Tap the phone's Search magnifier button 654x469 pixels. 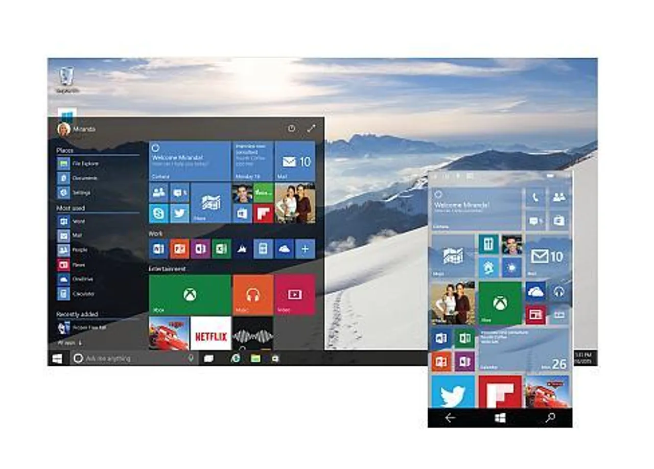pyautogui.click(x=550, y=418)
